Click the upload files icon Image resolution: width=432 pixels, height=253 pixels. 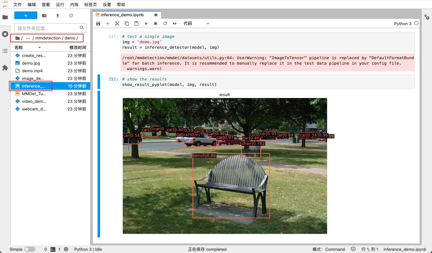click(x=58, y=15)
